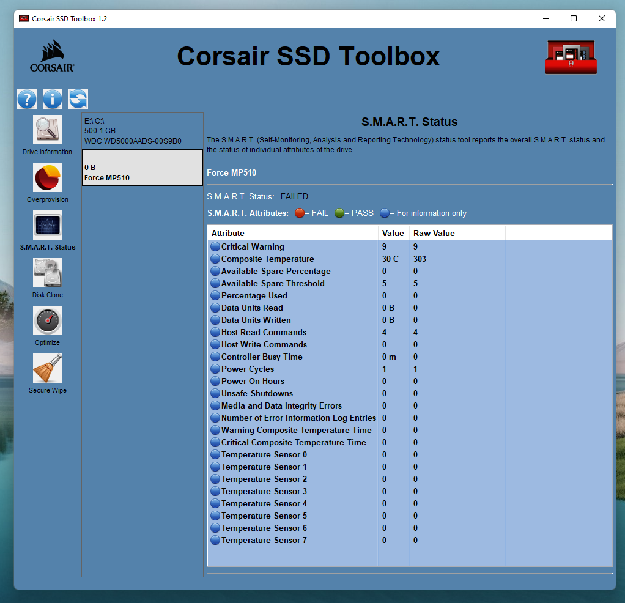Viewport: 625px width, 603px height.
Task: Select Warning Composite Temperature Time row
Action: (x=410, y=430)
